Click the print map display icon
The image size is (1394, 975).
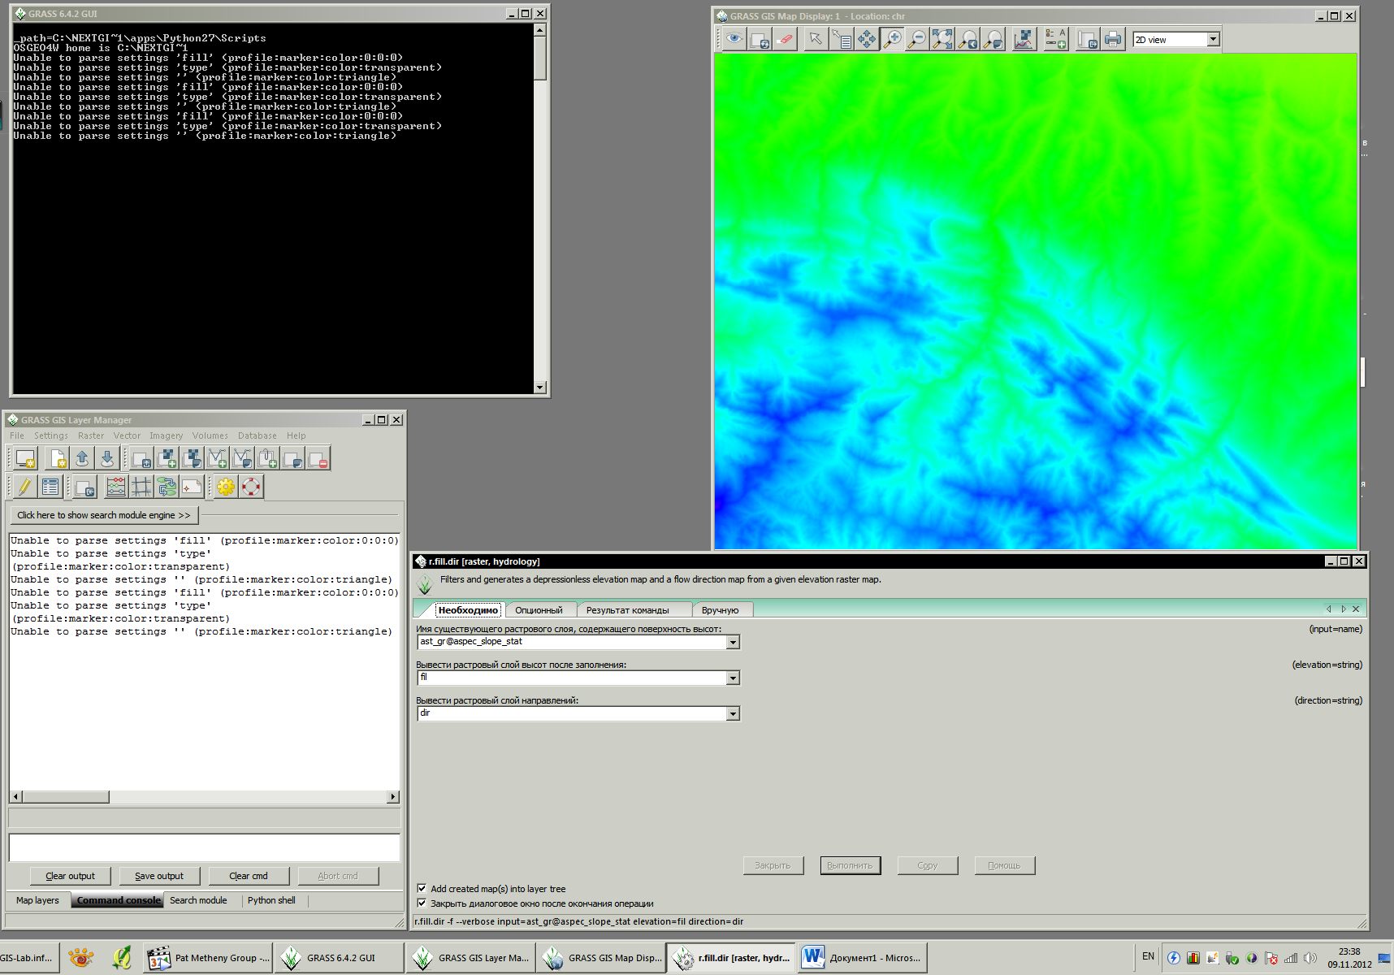point(1112,39)
